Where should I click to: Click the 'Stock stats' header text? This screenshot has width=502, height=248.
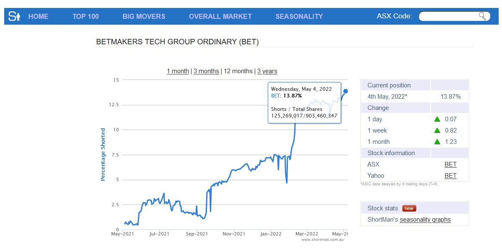(x=383, y=208)
